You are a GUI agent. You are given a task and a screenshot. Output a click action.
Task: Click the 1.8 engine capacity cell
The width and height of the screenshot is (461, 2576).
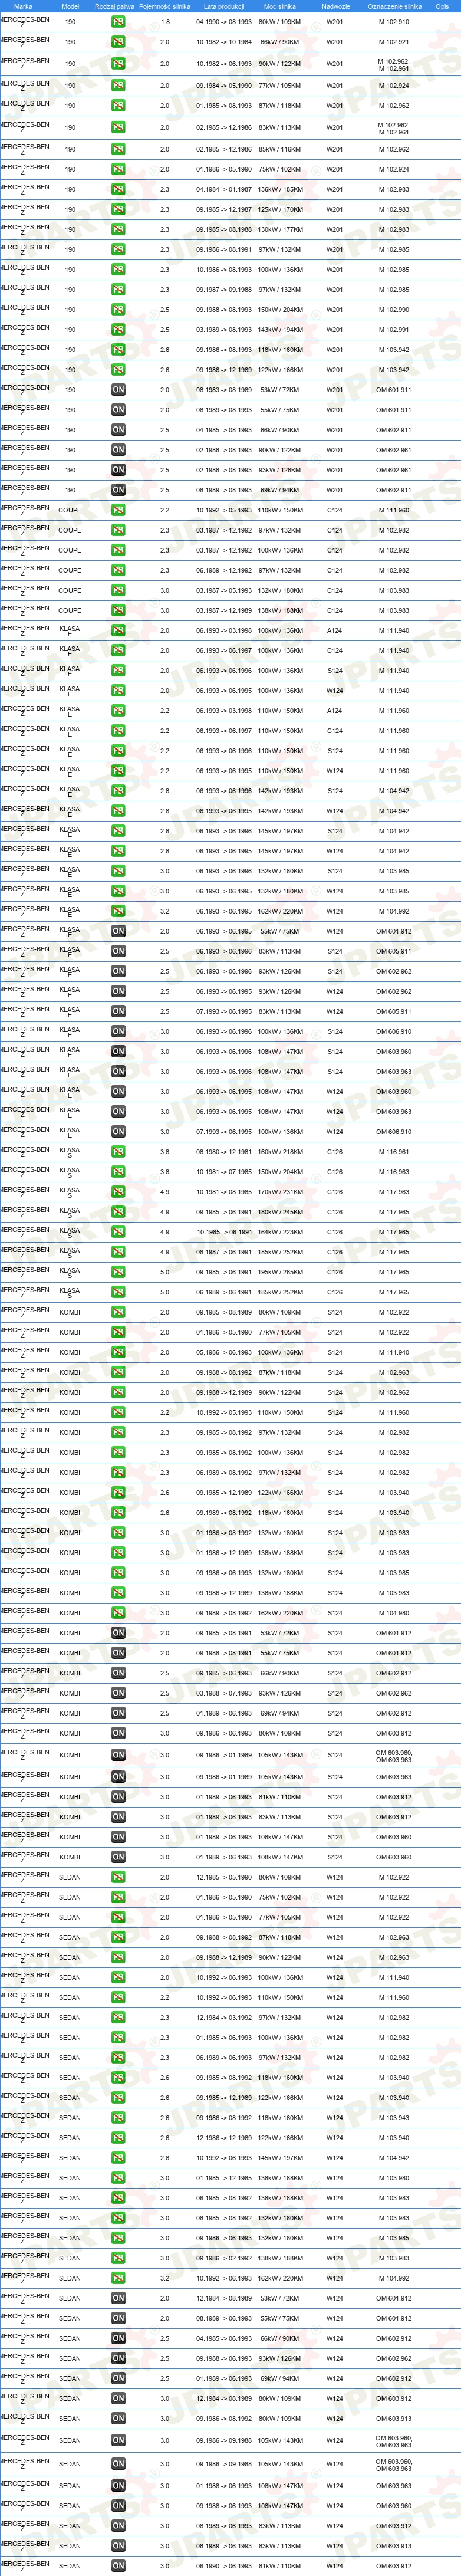165,22
